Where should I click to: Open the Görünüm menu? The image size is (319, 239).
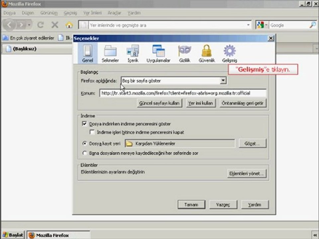[49, 13]
